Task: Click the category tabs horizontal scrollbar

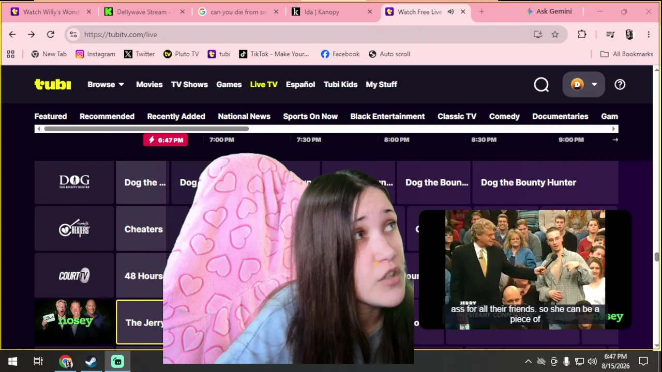Action: click(146, 129)
